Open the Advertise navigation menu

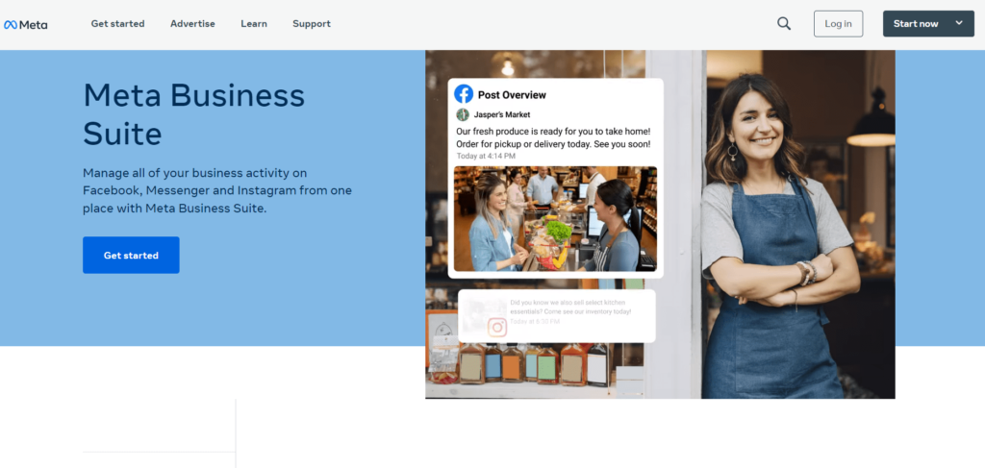(x=192, y=24)
